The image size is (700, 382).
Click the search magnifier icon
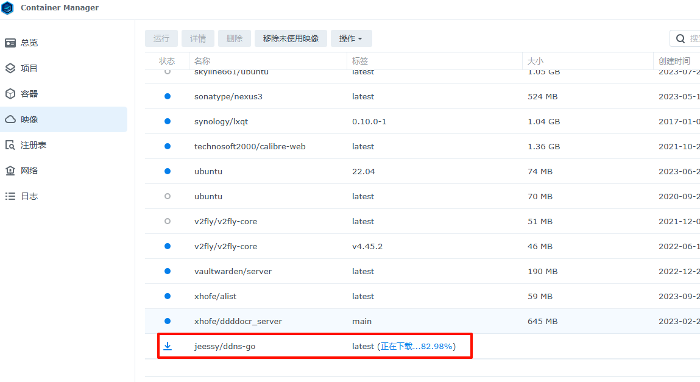point(681,38)
